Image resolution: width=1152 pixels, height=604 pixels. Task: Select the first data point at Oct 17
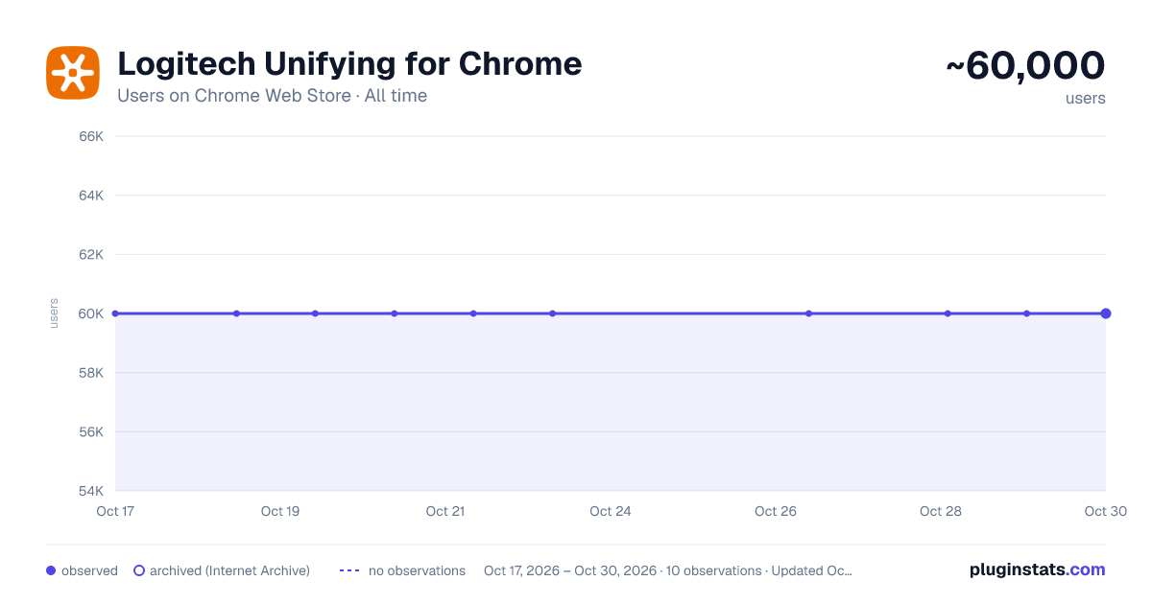[115, 314]
